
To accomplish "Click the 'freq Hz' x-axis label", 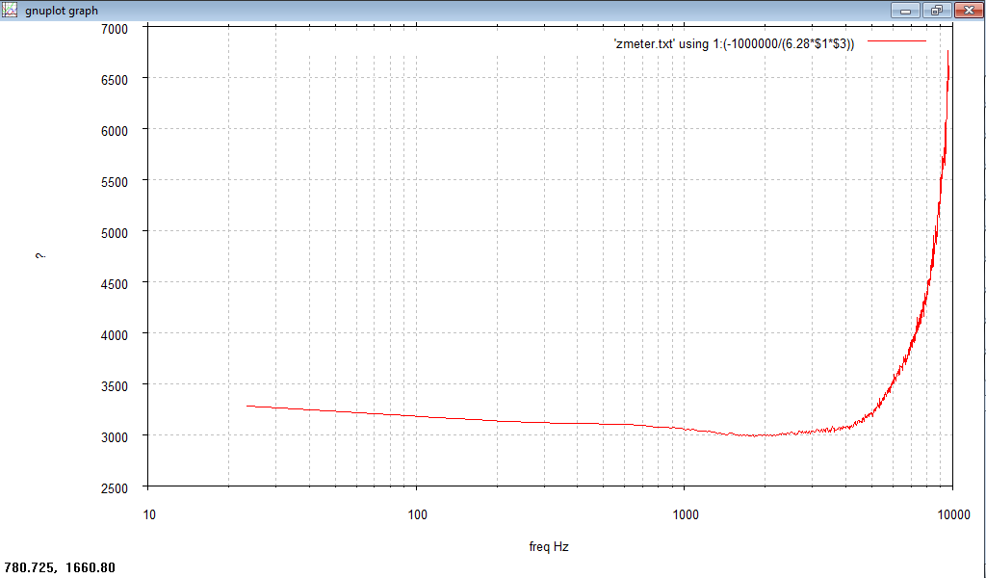I will (x=549, y=547).
